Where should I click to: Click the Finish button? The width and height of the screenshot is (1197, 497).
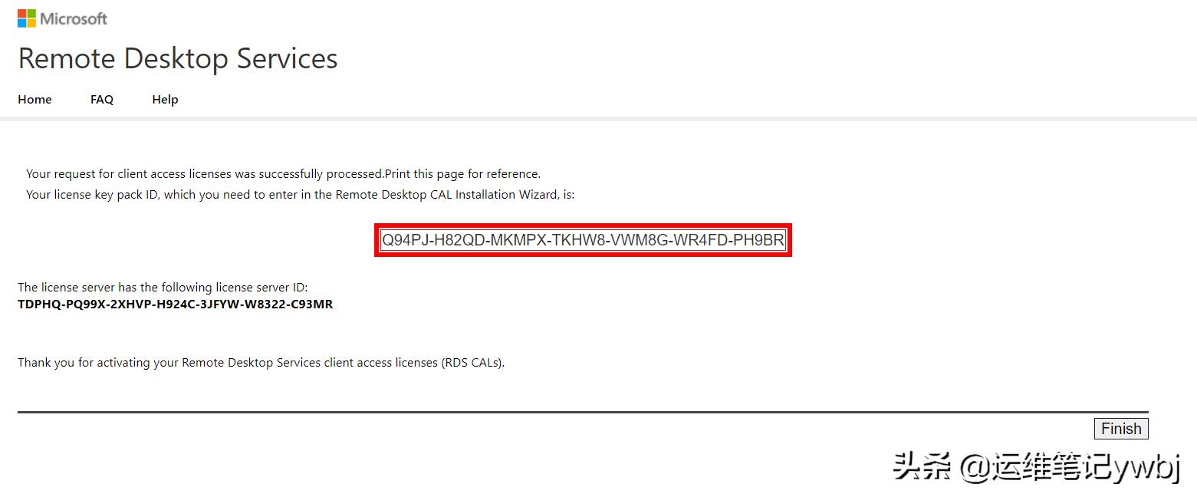point(1121,429)
